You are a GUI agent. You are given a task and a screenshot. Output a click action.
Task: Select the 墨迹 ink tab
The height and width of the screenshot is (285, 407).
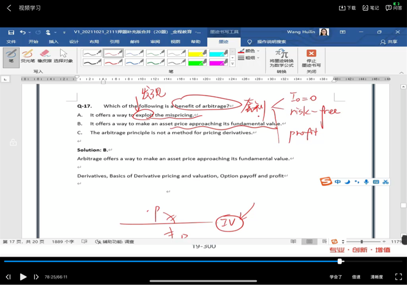coord(223,42)
